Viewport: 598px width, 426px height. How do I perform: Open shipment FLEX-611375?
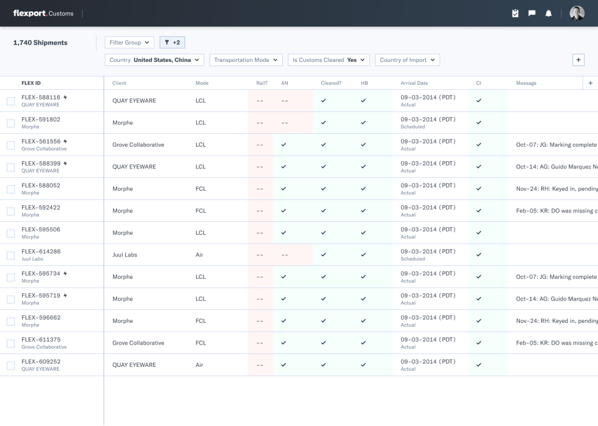pyautogui.click(x=41, y=340)
